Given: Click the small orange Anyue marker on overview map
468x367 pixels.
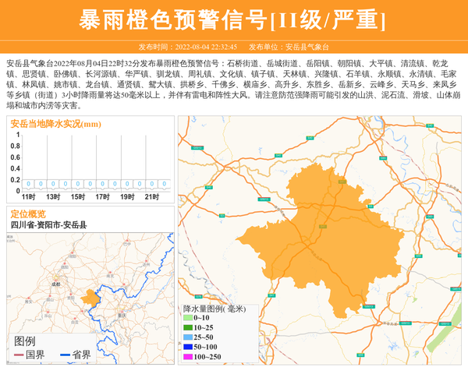Looking at the screenshot, I should pos(89,297).
